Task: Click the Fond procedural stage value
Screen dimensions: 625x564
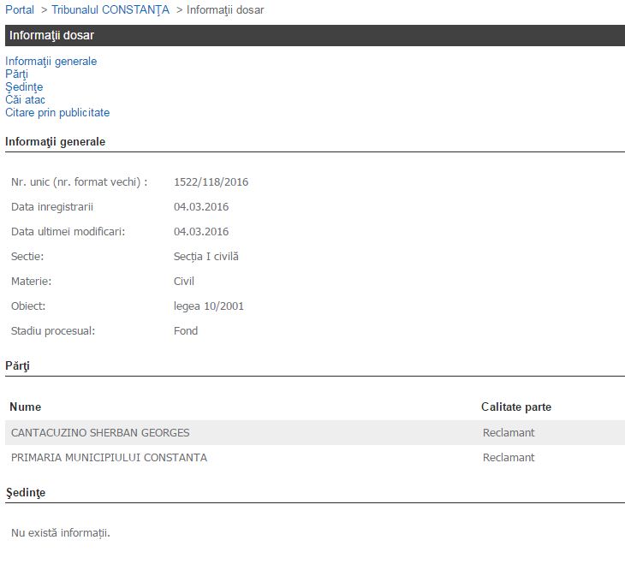Action: click(x=186, y=331)
